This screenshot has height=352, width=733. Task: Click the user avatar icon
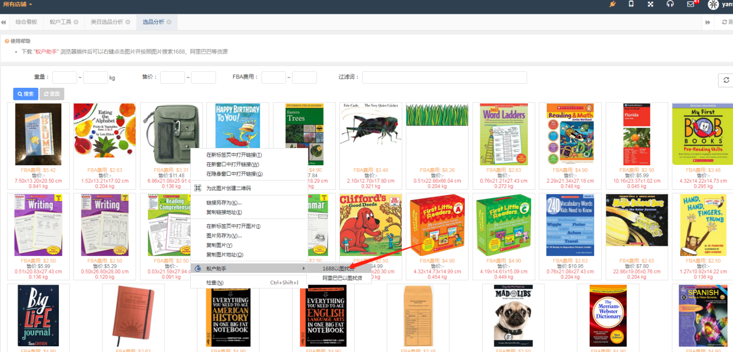713,5
